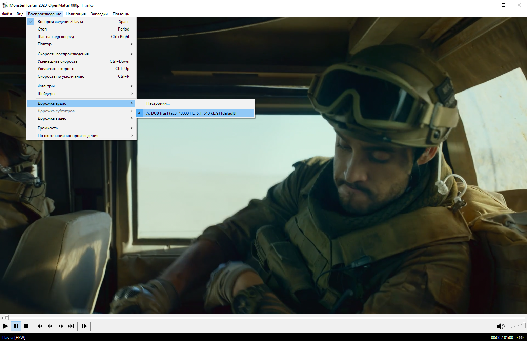Mute audio via the speaker icon
The image size is (527, 341).
tap(500, 326)
